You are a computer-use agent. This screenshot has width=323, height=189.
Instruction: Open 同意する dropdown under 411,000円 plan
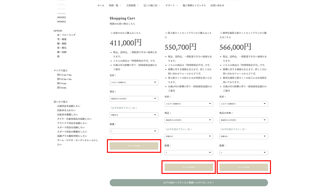134,115
